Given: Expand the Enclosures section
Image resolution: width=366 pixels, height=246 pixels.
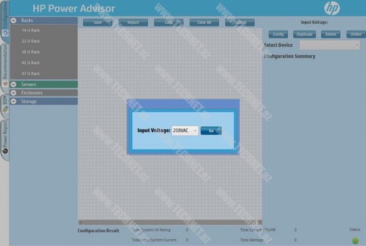Looking at the screenshot, I should [x=14, y=93].
